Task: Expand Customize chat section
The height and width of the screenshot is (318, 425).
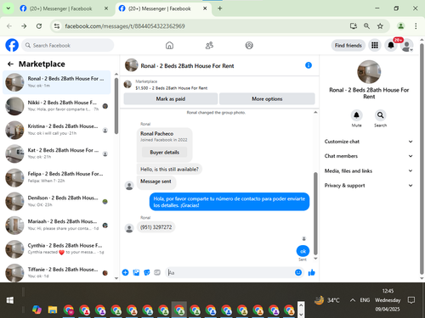Action: 369,142
